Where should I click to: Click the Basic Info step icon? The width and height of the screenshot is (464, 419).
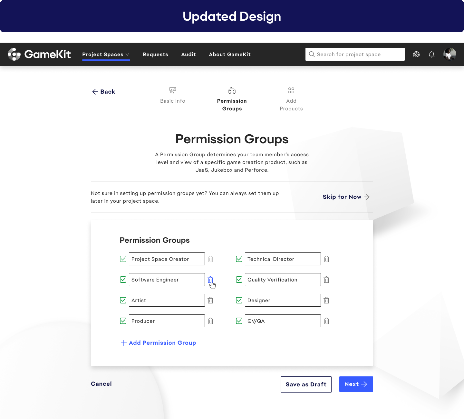pyautogui.click(x=173, y=90)
